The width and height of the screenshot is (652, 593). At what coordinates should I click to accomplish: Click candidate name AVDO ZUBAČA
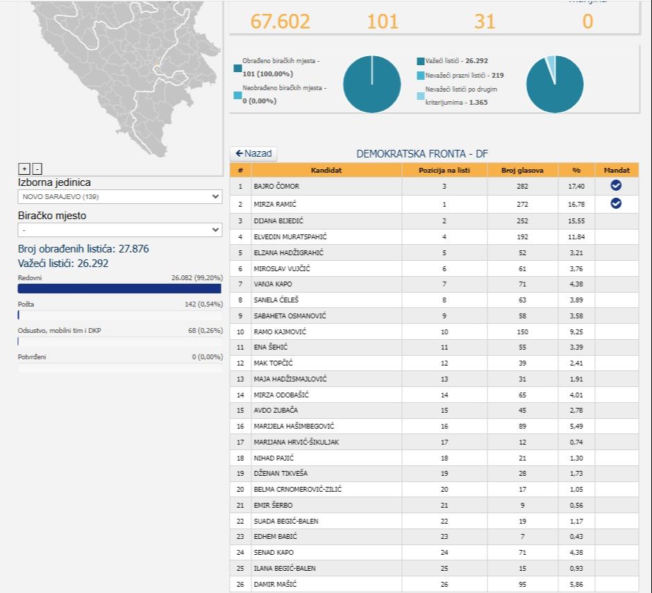tap(276, 411)
